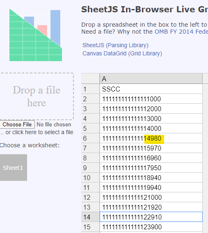The image size is (208, 233).
Task: Click the SSCC cell in row 1
Action: point(151,89)
